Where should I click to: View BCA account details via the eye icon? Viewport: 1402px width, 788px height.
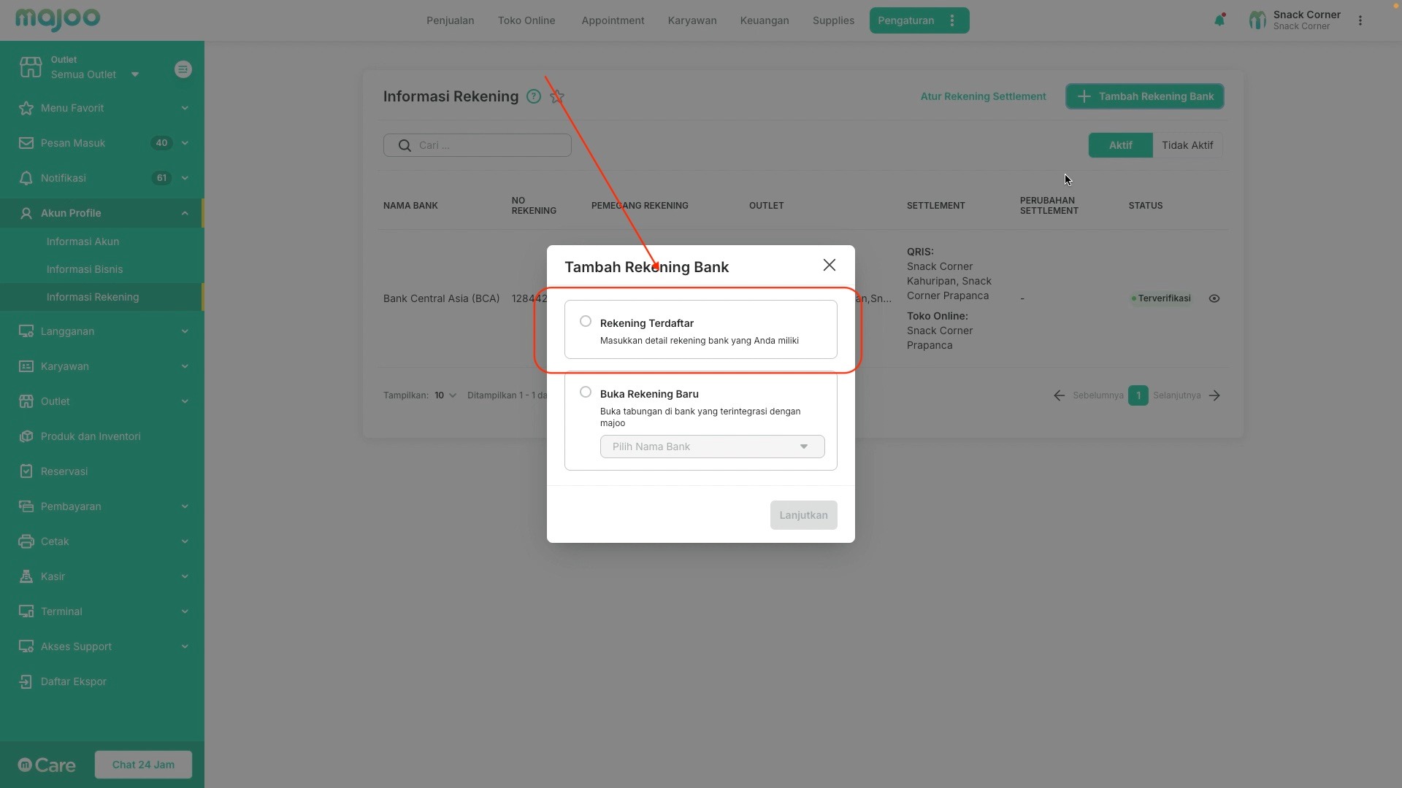pyautogui.click(x=1214, y=298)
